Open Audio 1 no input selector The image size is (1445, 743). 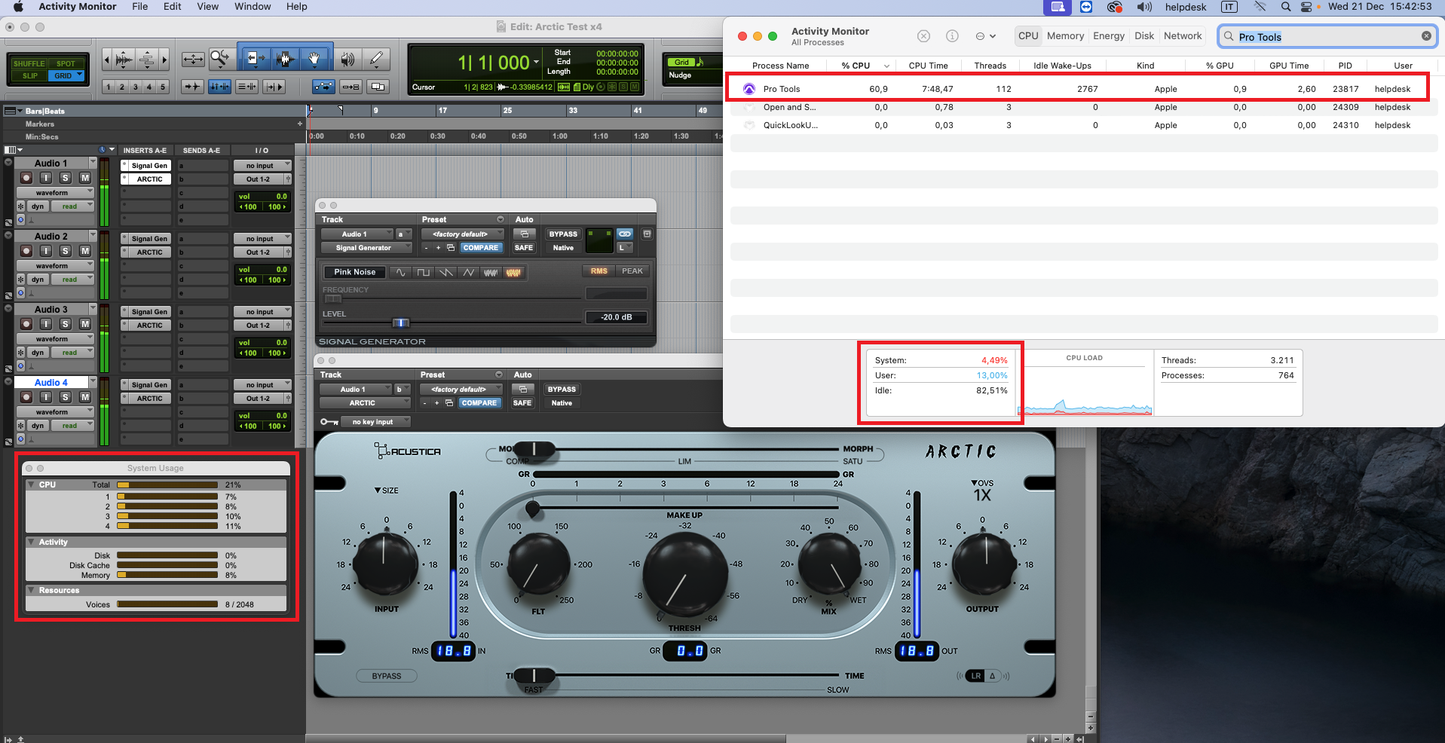[x=262, y=166]
